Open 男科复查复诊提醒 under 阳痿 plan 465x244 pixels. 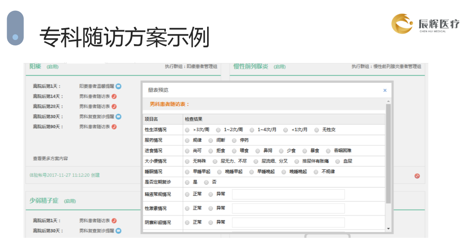click(x=97, y=116)
